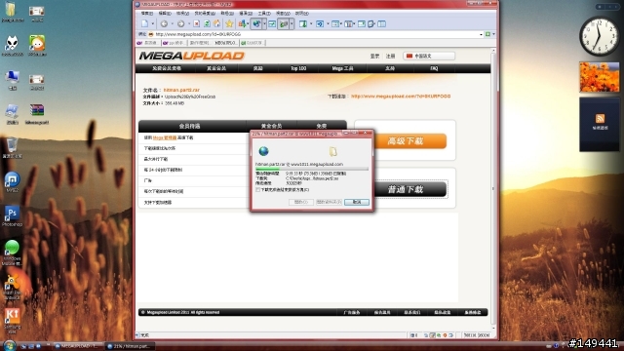Click the orange Mega manager link in table
The image size is (624, 351).
[x=165, y=137]
